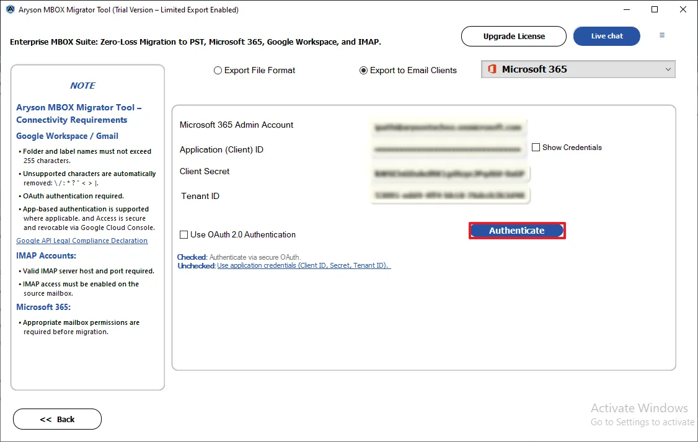Click the Microsoft 365: heading in notes
Viewport: 698px width, 442px height.
43,307
